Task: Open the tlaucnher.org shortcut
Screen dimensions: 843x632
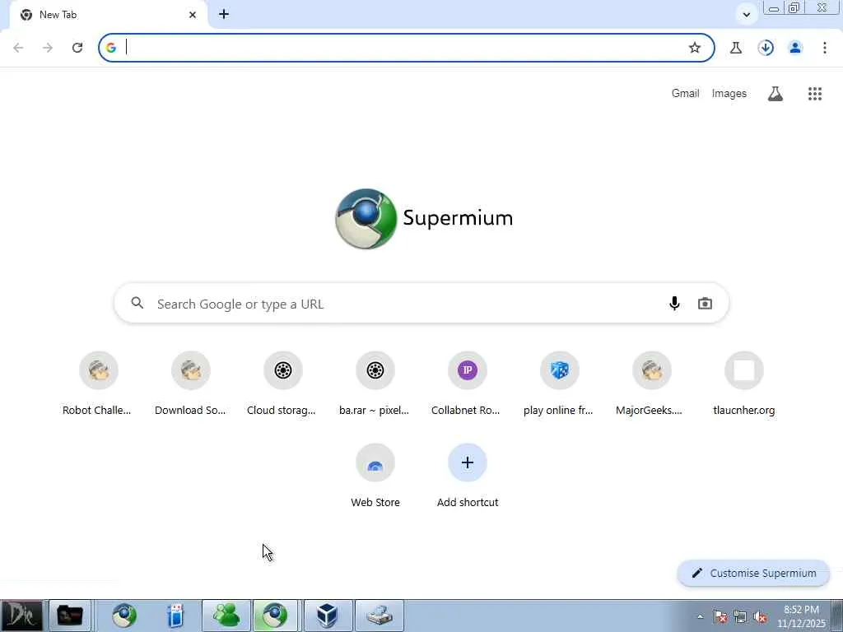Action: [743, 384]
